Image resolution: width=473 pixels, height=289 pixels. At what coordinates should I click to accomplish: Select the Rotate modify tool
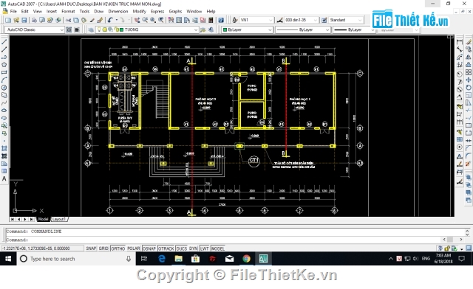click(469, 88)
